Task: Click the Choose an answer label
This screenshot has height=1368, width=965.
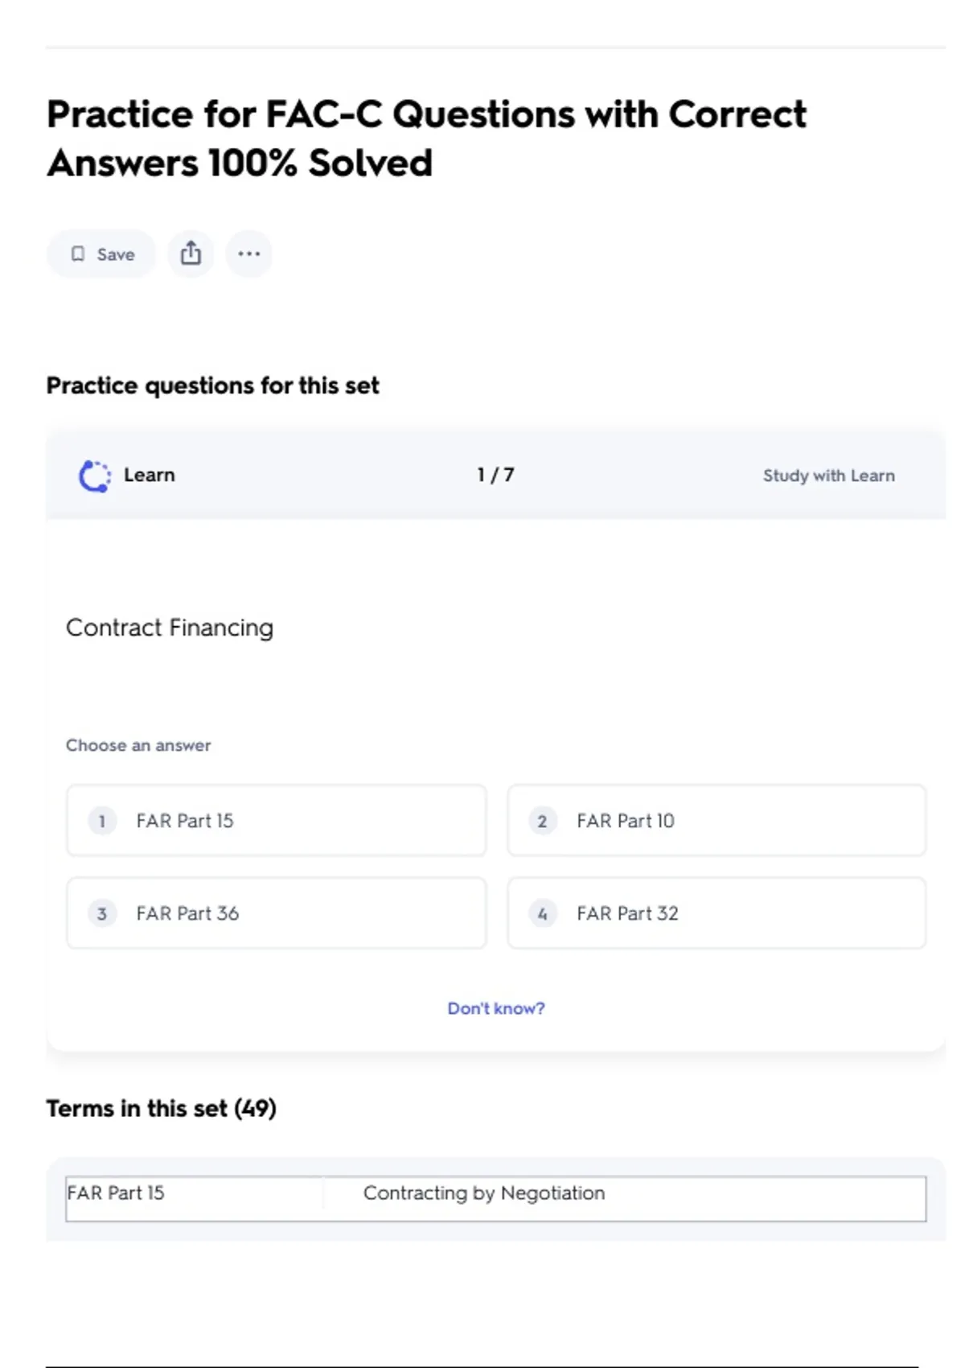Action: [138, 745]
